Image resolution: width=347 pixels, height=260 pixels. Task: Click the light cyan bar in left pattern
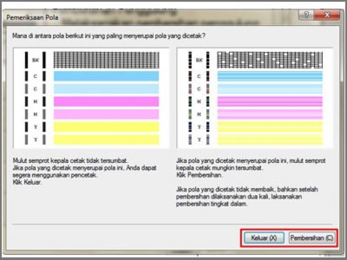[x=106, y=88]
